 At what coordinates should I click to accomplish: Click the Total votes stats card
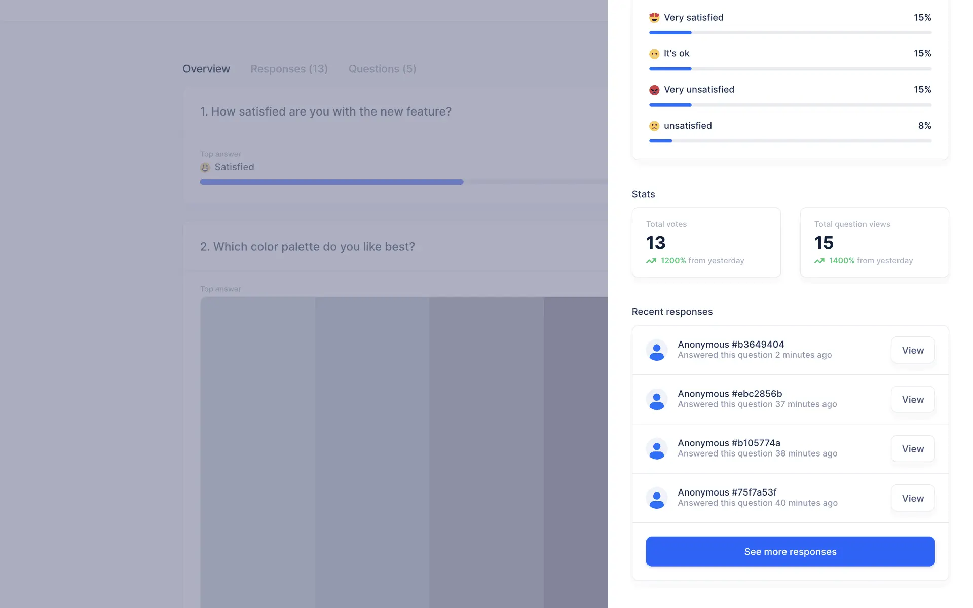click(706, 242)
